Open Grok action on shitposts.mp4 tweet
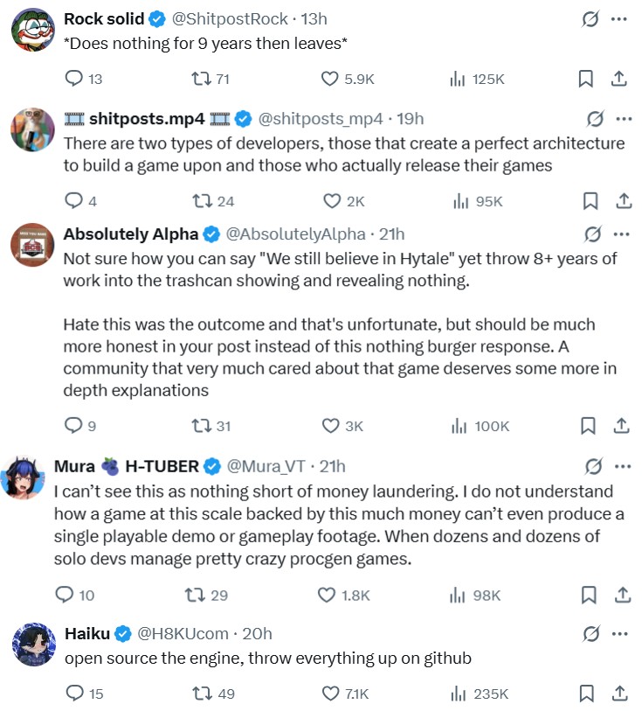The height and width of the screenshot is (711, 642). click(x=596, y=119)
